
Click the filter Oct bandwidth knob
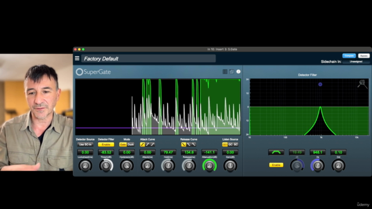(338, 165)
